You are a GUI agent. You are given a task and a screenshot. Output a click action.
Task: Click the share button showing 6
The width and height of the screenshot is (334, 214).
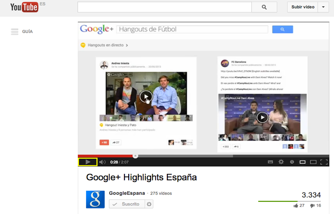[236, 147]
